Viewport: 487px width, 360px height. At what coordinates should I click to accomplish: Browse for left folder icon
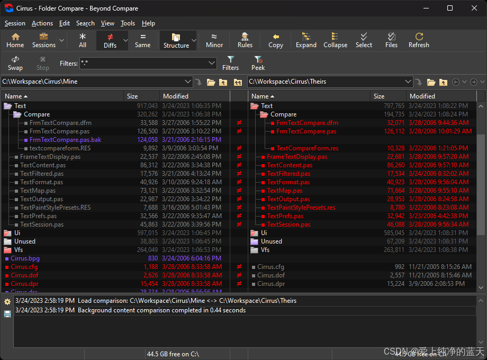(211, 82)
